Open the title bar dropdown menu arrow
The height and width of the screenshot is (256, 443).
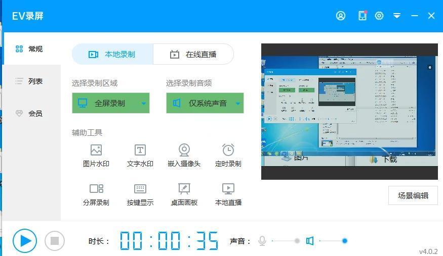[x=397, y=16]
